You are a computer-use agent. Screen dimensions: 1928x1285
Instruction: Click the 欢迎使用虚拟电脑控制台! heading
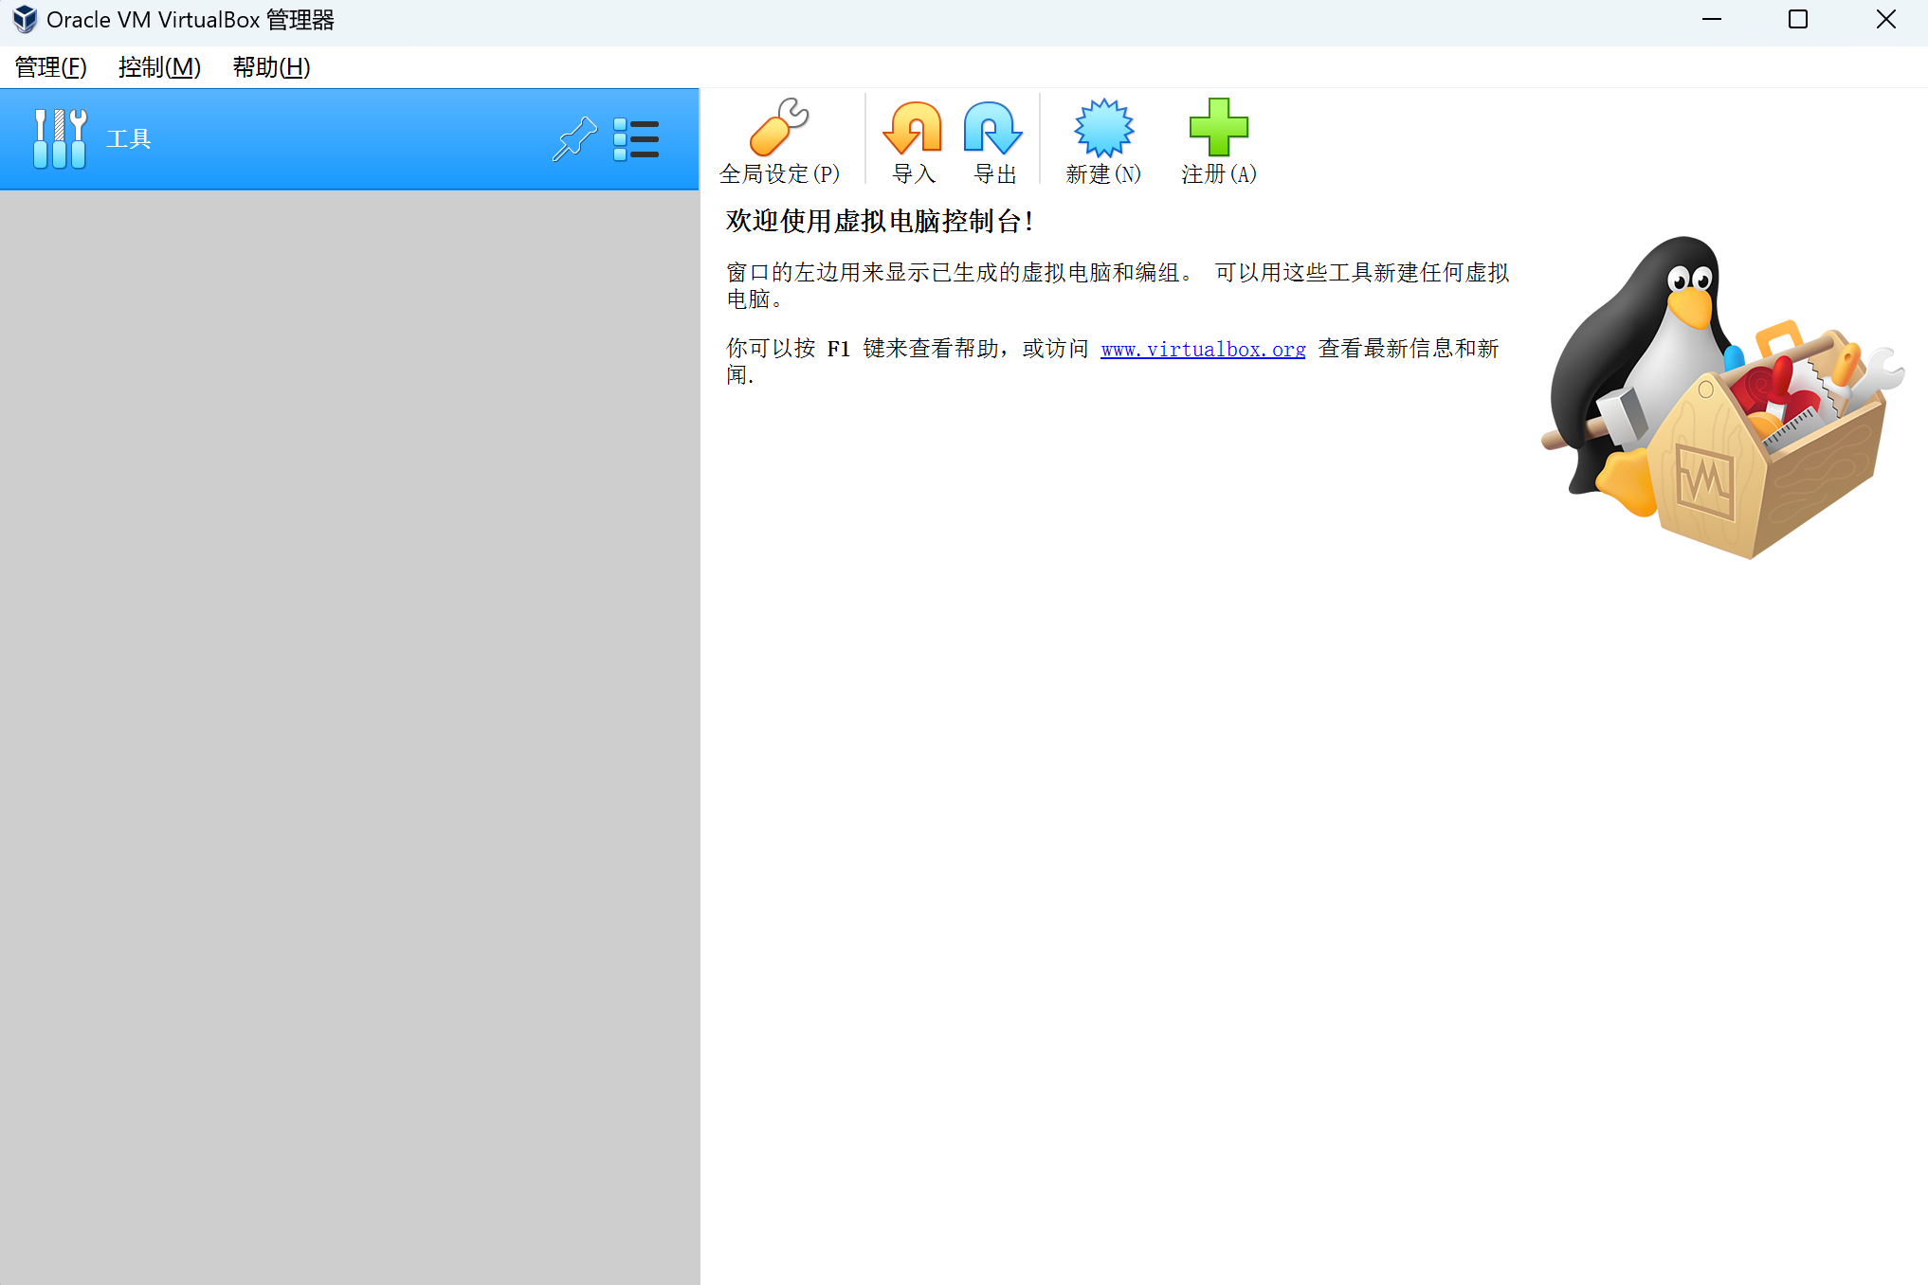coord(879,222)
